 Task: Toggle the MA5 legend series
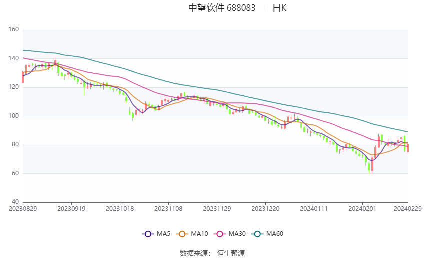156,234
